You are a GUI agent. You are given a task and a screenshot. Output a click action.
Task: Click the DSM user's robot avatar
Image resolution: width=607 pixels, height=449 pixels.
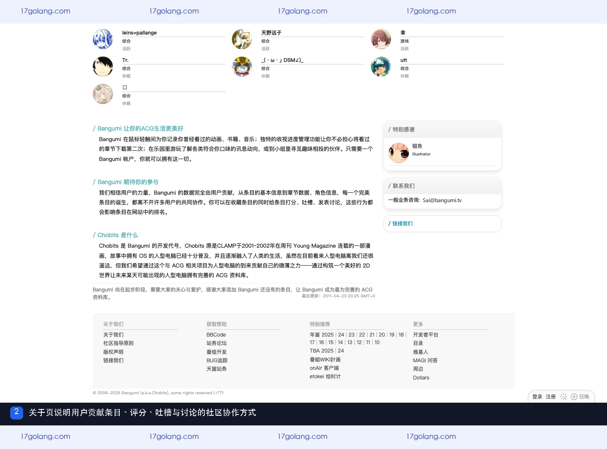tap(242, 67)
